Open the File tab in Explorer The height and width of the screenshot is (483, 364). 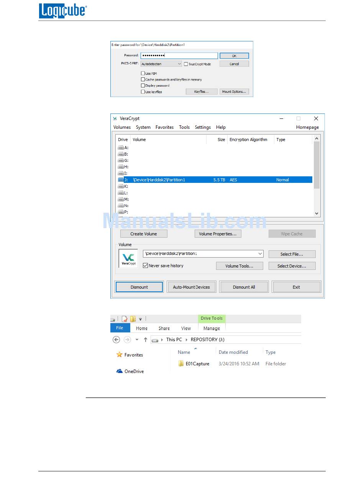point(120,328)
